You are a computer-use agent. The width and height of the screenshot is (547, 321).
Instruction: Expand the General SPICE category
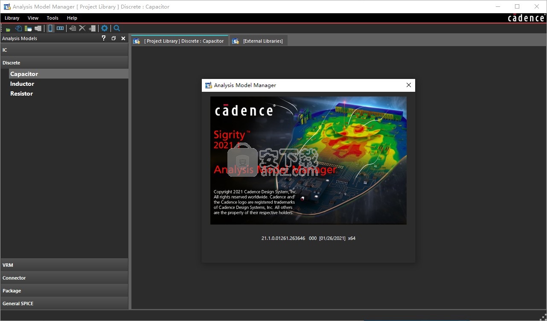(64, 303)
